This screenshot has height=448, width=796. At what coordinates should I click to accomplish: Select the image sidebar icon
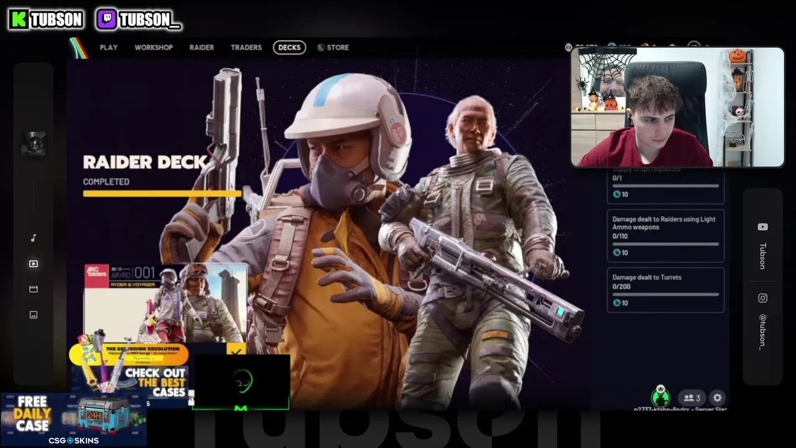click(34, 315)
